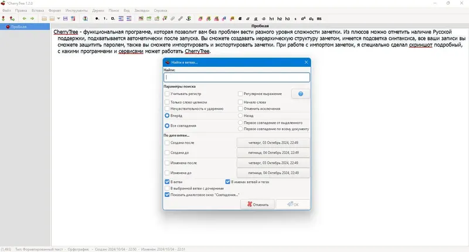This screenshot has height=252, width=469.
Task: Select the 'Назад' radio button
Action: (240, 115)
